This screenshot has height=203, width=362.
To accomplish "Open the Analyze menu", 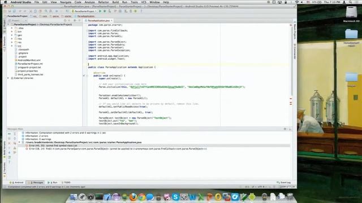I will (x=89, y=2).
